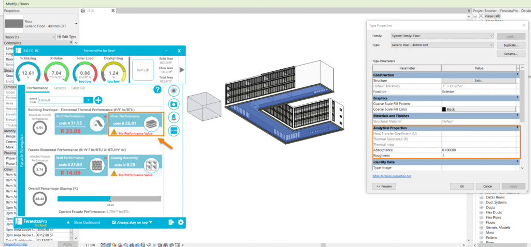Click the Floor Performance warning triangle icon
The height and width of the screenshot is (247, 531).
(114, 133)
